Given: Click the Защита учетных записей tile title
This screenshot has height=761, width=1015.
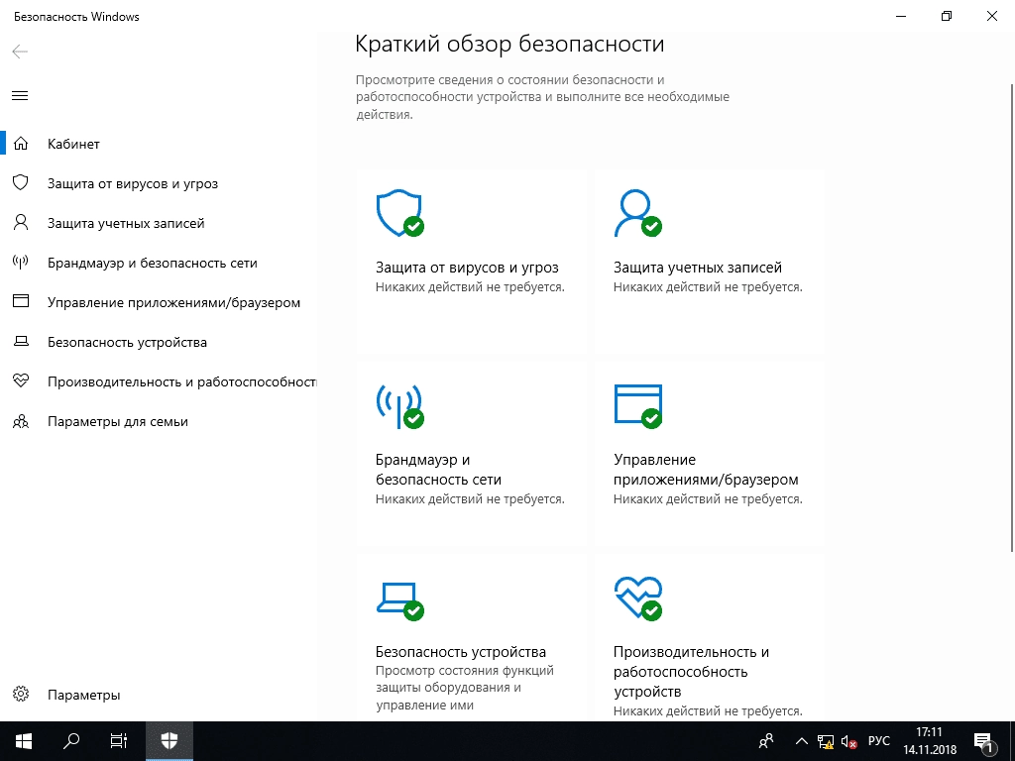Looking at the screenshot, I should pos(698,268).
